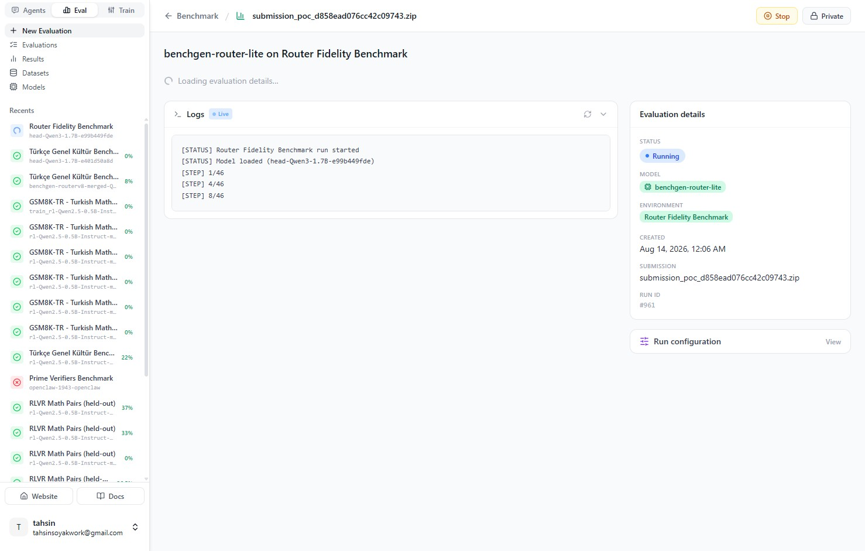Go back to Benchmark breadcrumb
The image size is (865, 551).
tap(197, 16)
